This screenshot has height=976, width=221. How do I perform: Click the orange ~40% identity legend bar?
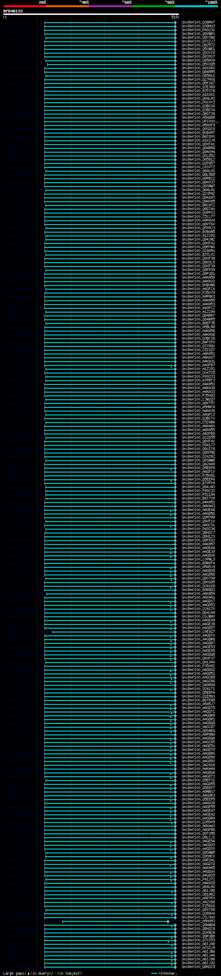tap(68, 7)
